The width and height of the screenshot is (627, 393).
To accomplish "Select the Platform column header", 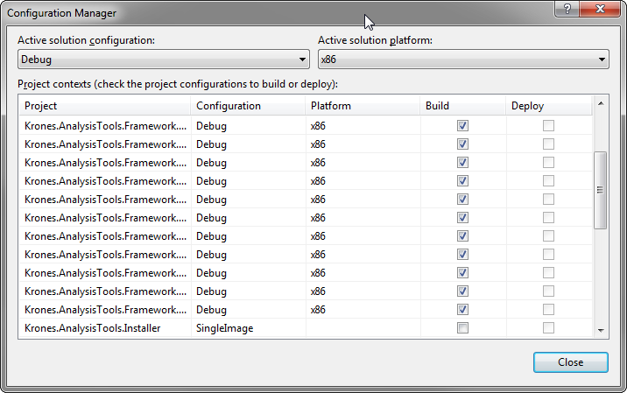I will 362,106.
